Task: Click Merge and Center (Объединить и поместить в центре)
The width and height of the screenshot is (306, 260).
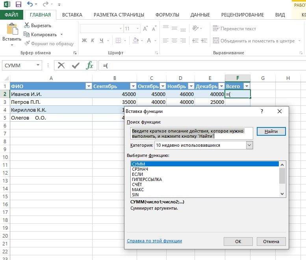Action: click(254, 41)
